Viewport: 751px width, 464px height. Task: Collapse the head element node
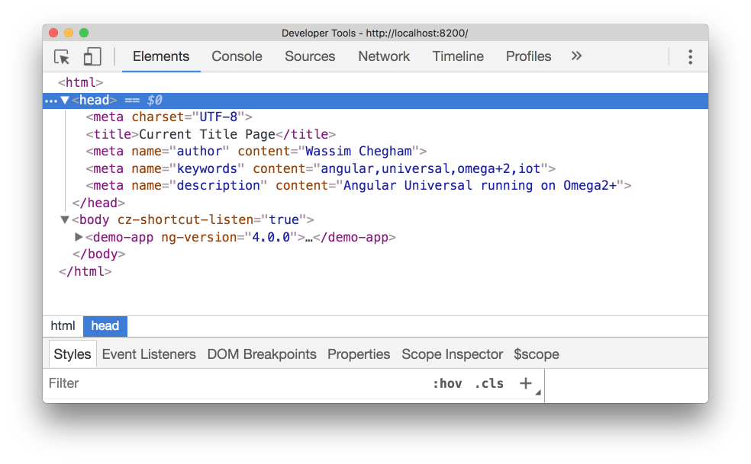[65, 100]
